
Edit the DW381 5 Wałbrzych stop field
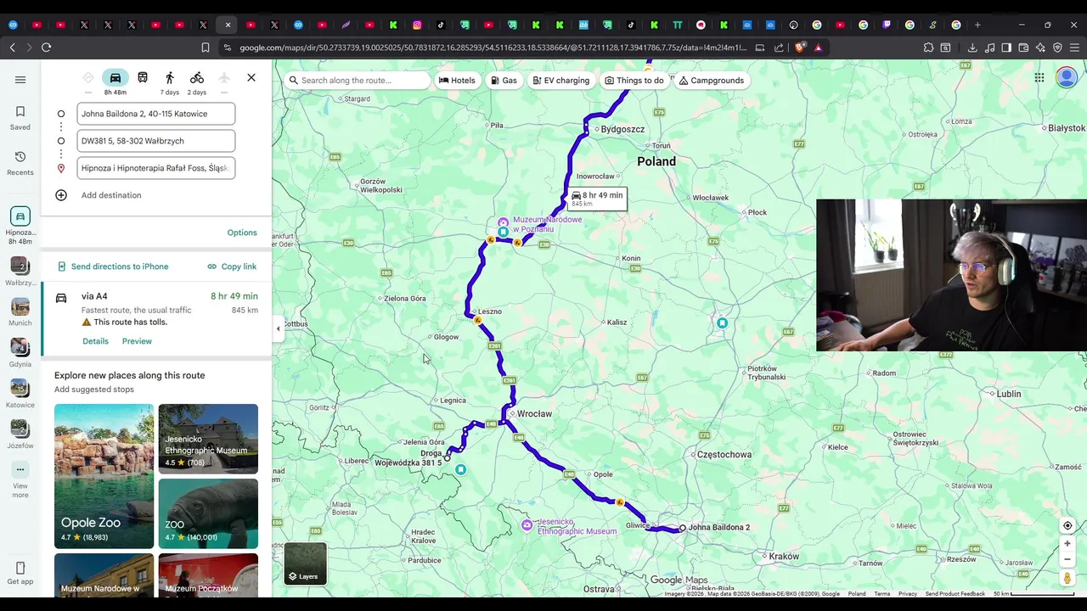tap(155, 141)
